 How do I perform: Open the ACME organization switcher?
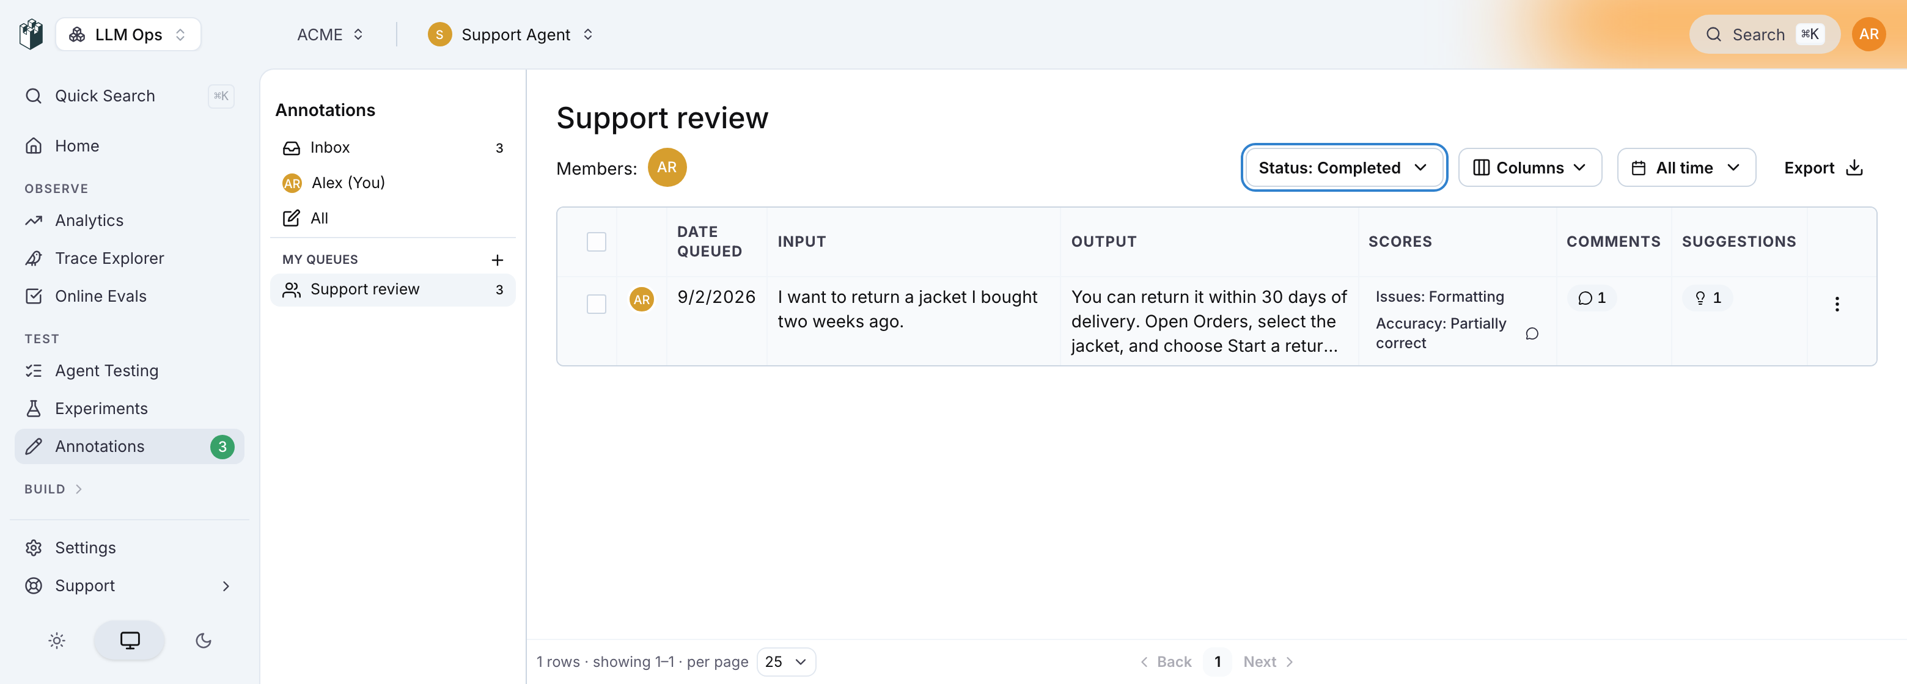[x=329, y=35]
